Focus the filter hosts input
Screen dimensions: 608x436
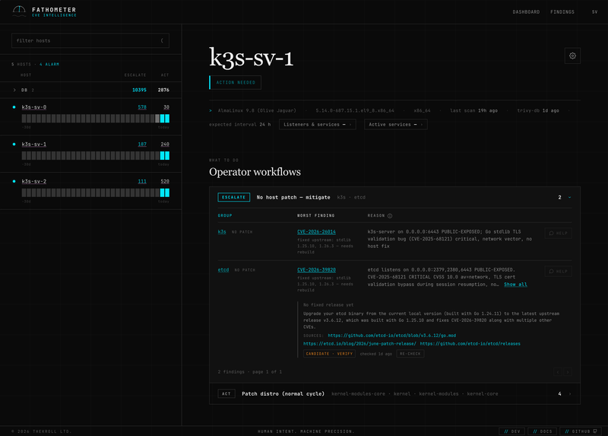coord(90,40)
